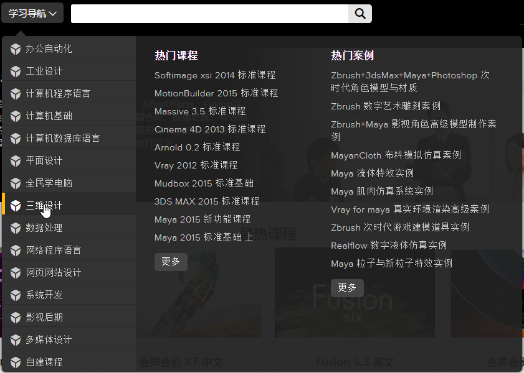524x373 pixels.
Task: Click the cube icon beside 计算机基础
Action: (16, 116)
